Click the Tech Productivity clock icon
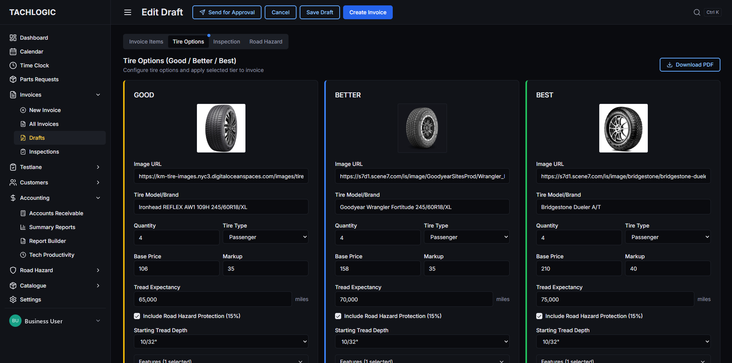The image size is (732, 363). (x=23, y=255)
